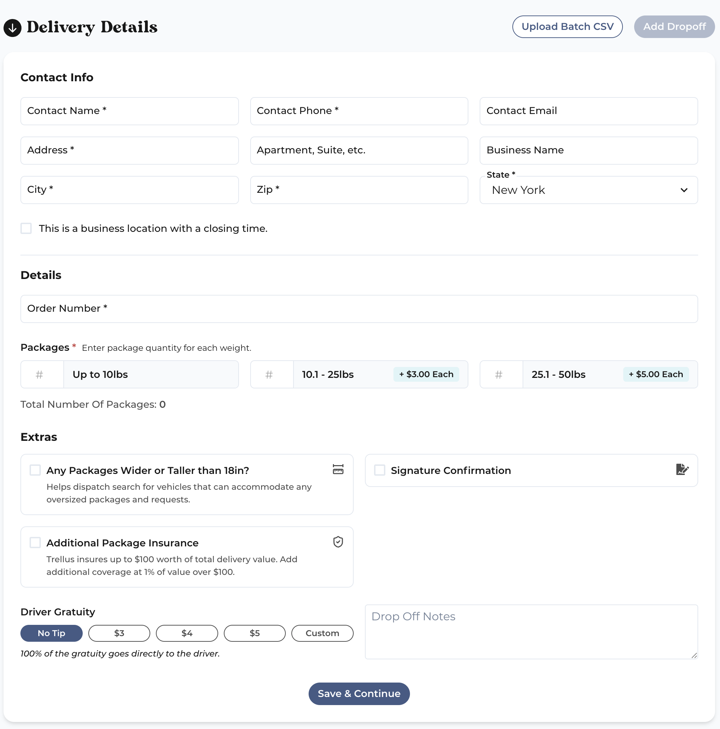Check Additional Package Insurance
Viewport: 720px width, 729px height.
pos(35,543)
